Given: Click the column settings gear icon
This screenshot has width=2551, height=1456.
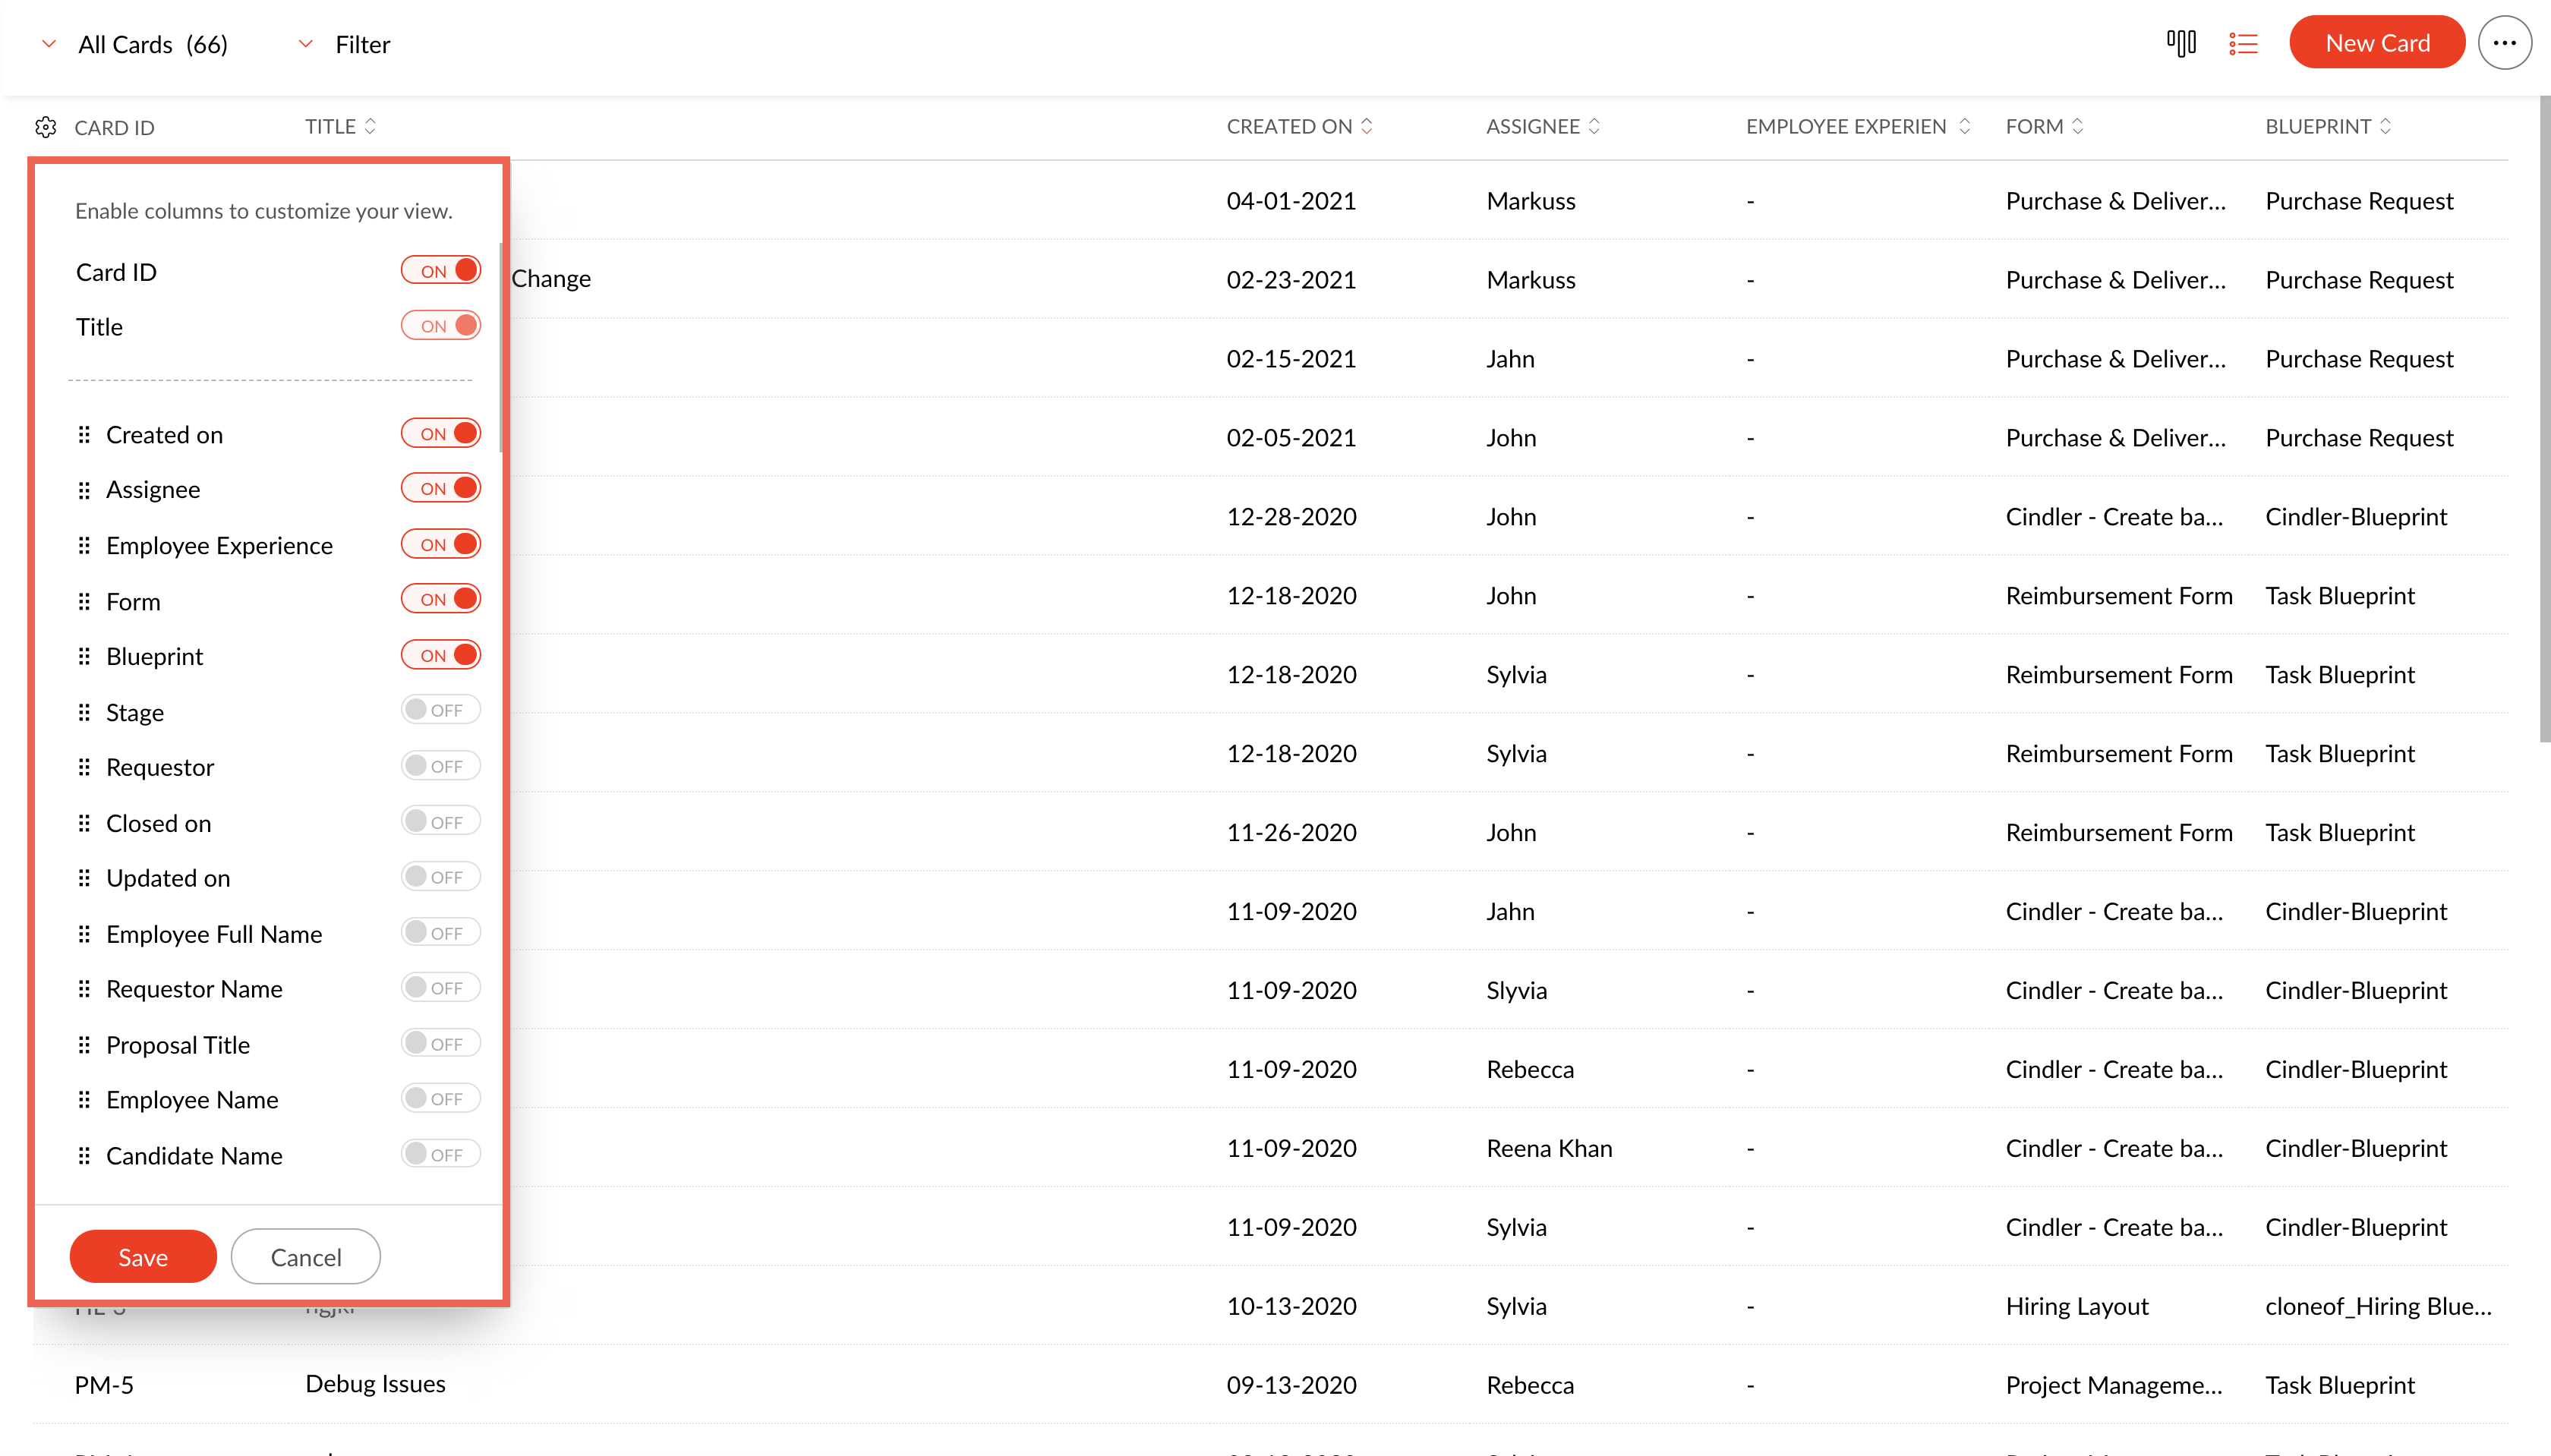Looking at the screenshot, I should [46, 127].
